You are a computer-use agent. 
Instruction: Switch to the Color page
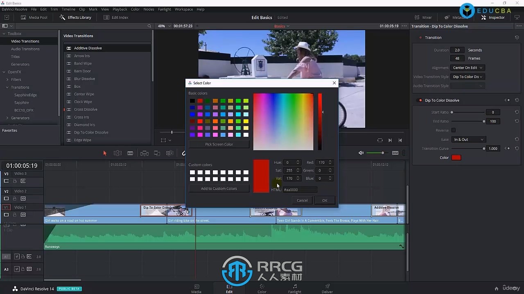(262, 289)
